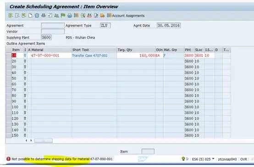Image resolution: width=254 pixels, height=167 pixels.
Task: Click the PDS - Wuhan China plant description
Action: tap(80, 38)
